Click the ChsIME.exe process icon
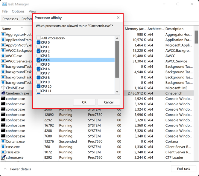This screenshot has width=199, height=176. point(3,88)
